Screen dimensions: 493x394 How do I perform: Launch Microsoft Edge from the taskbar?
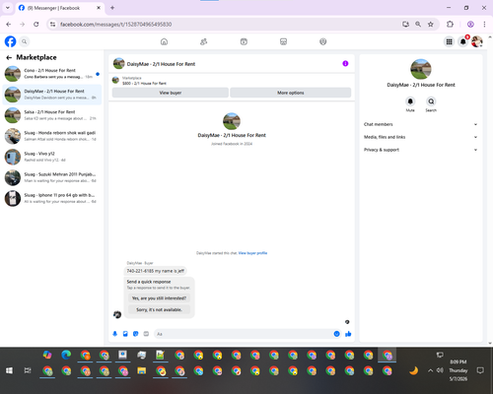(66, 355)
